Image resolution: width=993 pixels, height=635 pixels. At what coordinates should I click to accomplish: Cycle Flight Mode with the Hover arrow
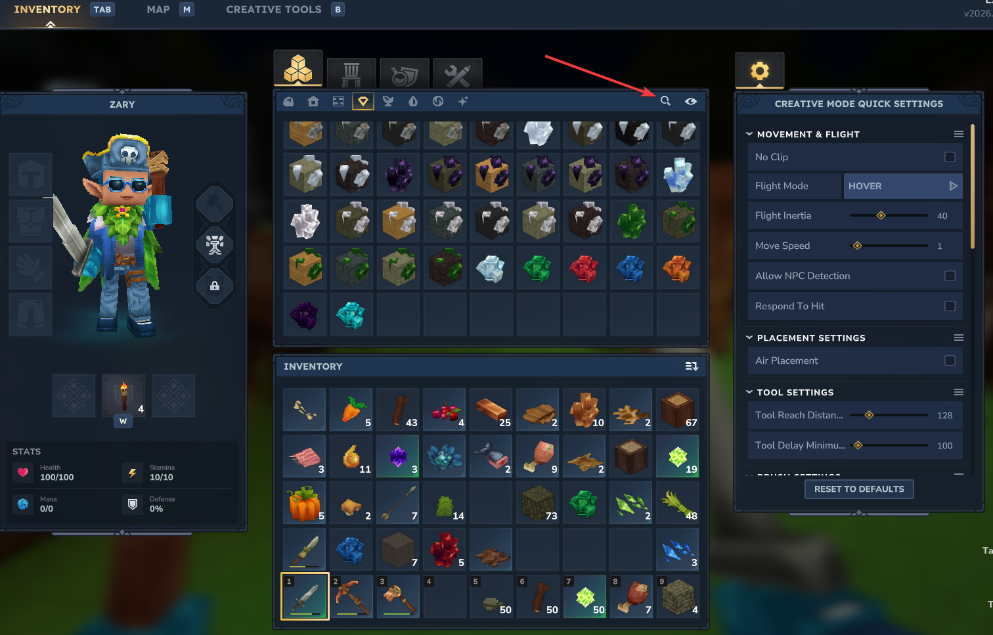pyautogui.click(x=953, y=186)
